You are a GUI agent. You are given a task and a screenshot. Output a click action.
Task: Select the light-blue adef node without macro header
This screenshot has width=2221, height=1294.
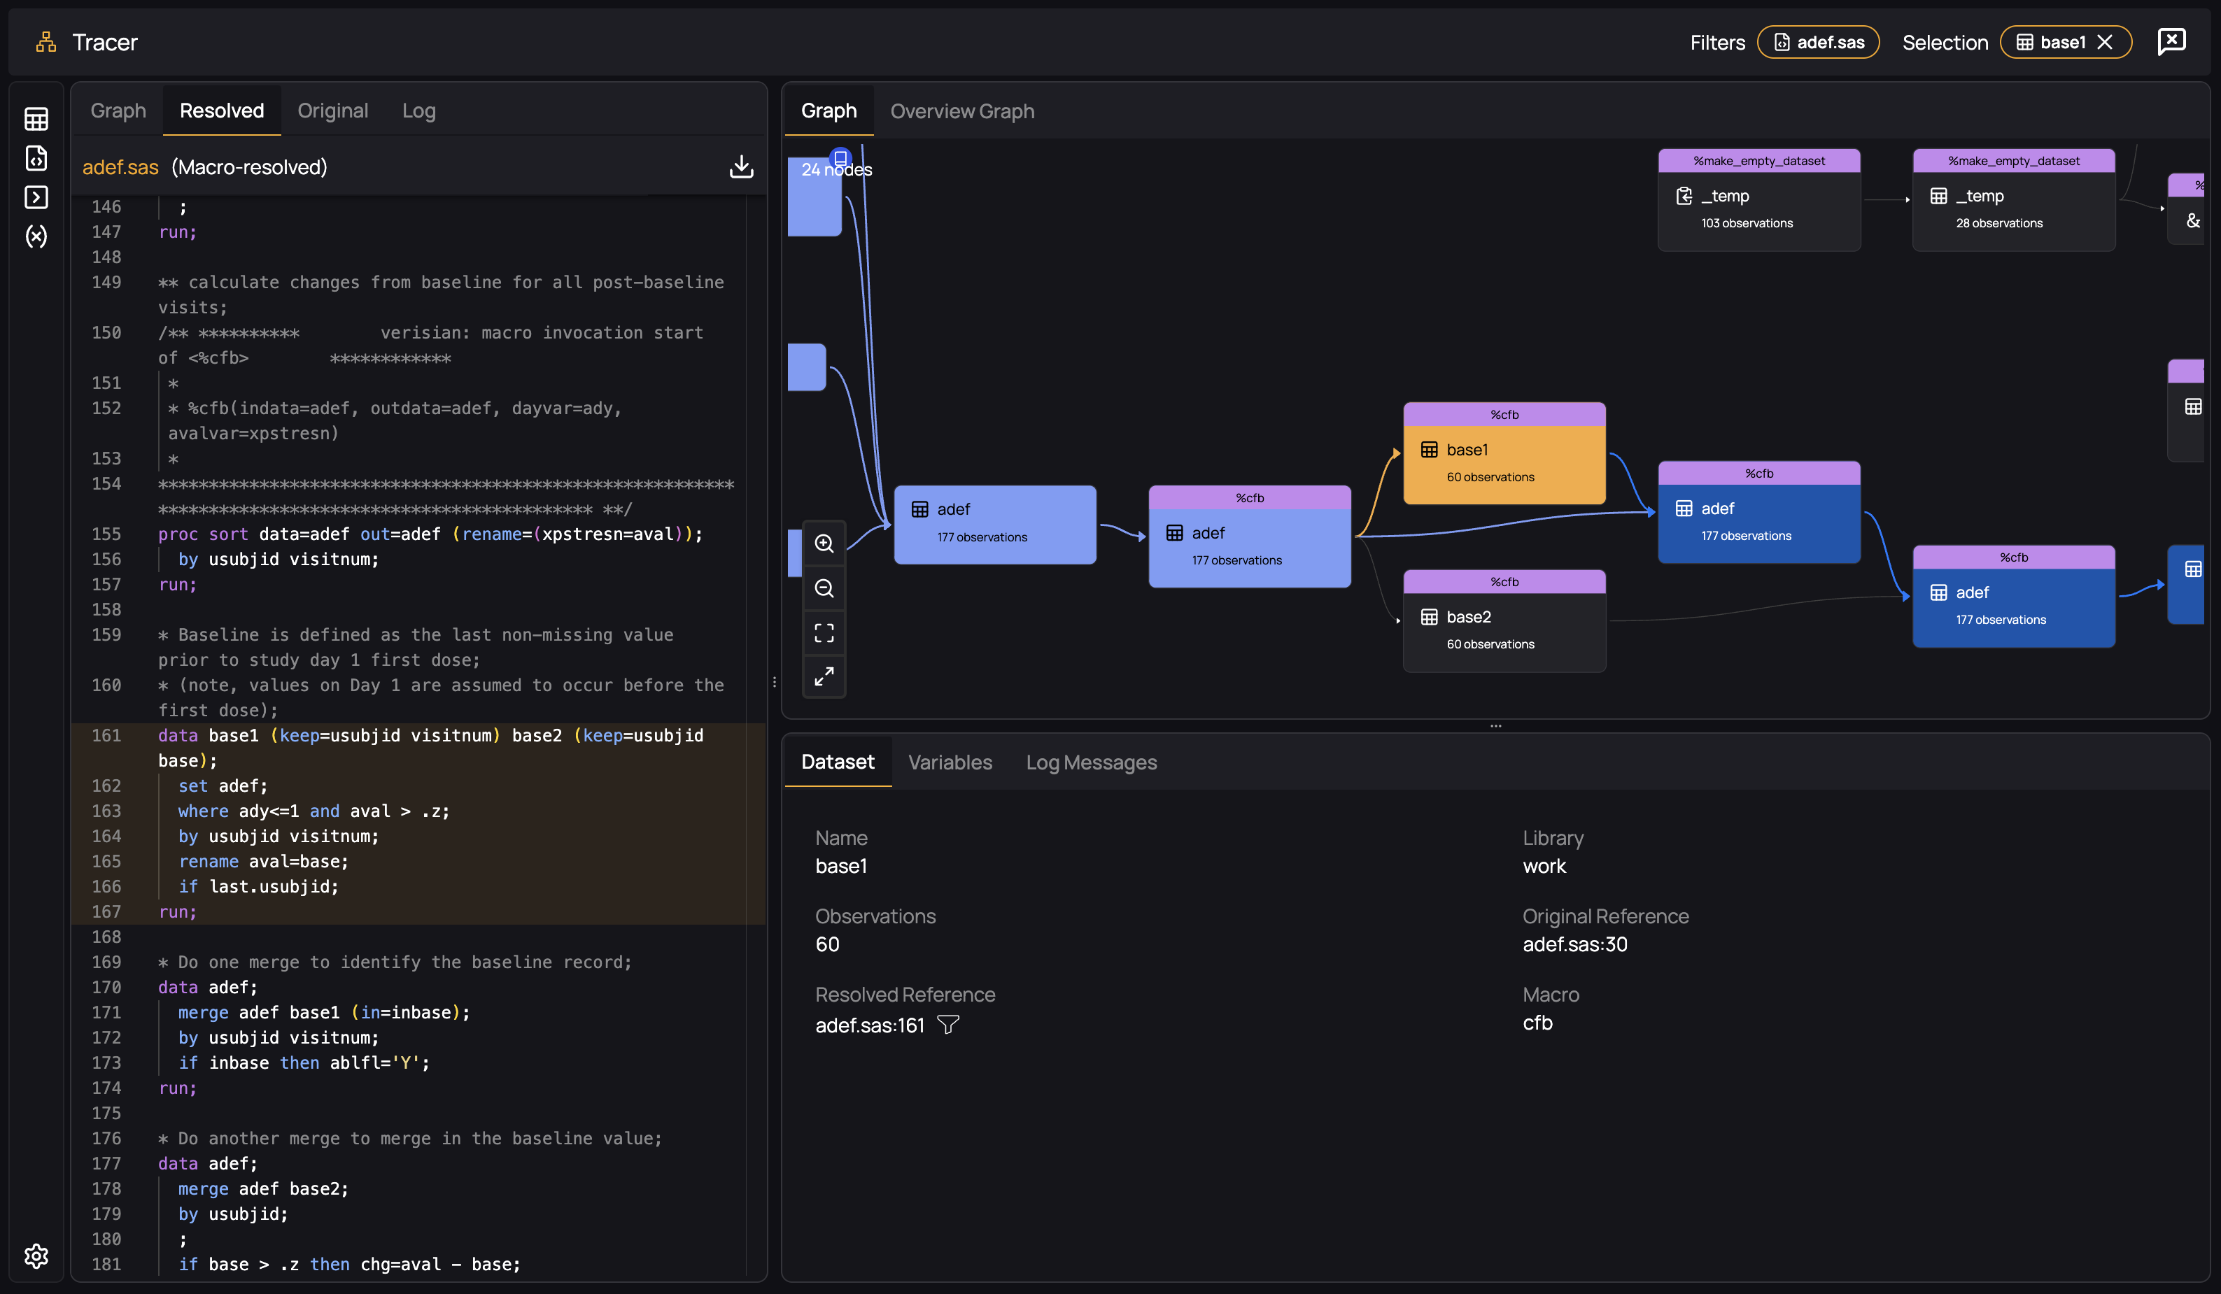pos(995,524)
